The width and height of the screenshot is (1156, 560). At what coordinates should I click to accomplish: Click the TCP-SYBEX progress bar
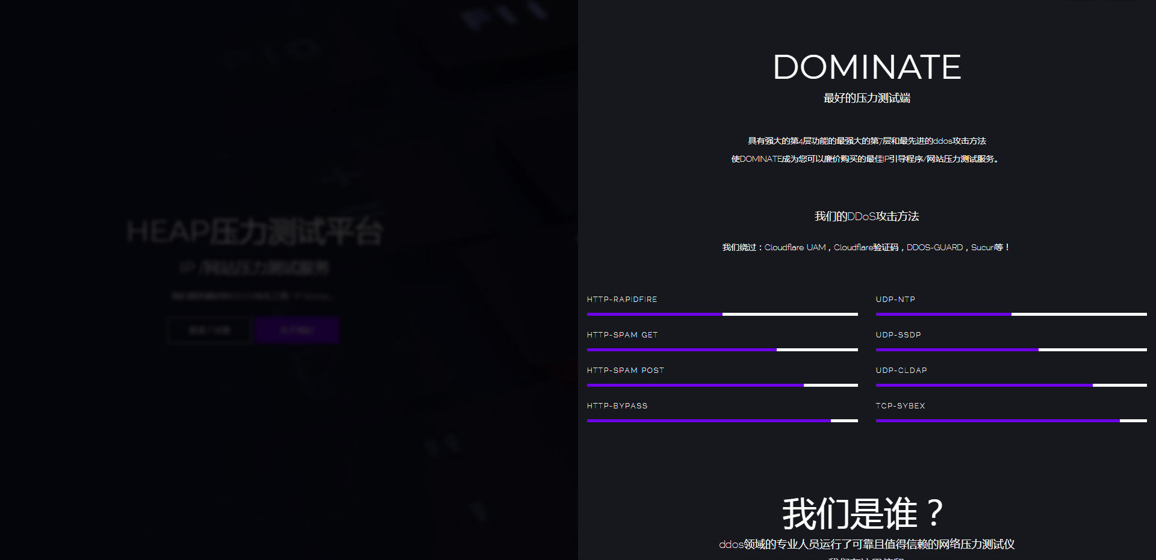tap(1011, 420)
